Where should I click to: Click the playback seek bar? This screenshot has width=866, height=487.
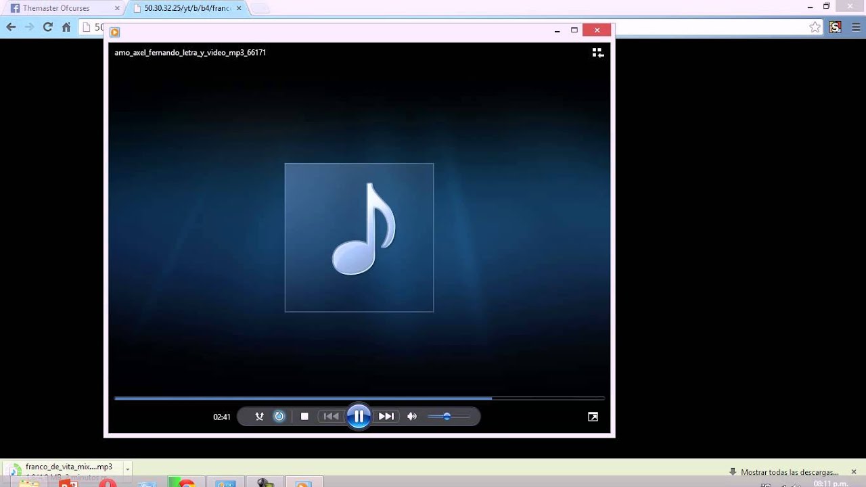coord(359,398)
